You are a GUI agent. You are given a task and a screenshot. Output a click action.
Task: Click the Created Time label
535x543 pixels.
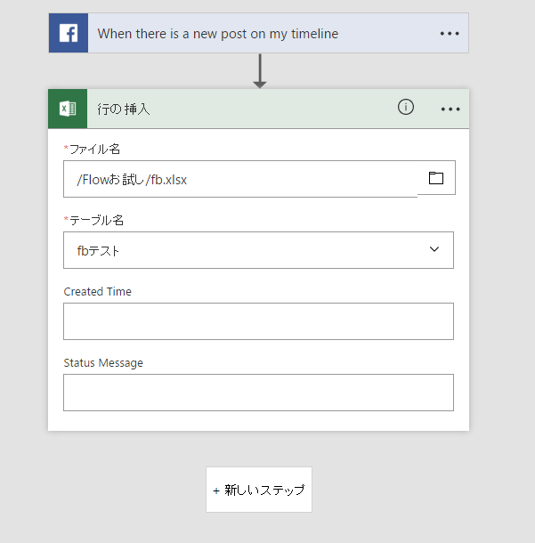tap(98, 292)
